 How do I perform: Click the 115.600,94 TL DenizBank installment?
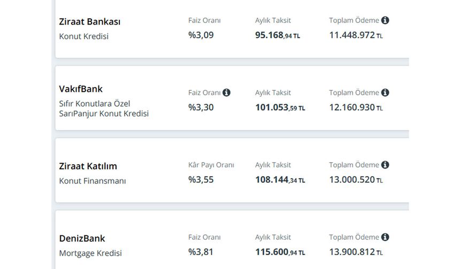click(x=280, y=252)
